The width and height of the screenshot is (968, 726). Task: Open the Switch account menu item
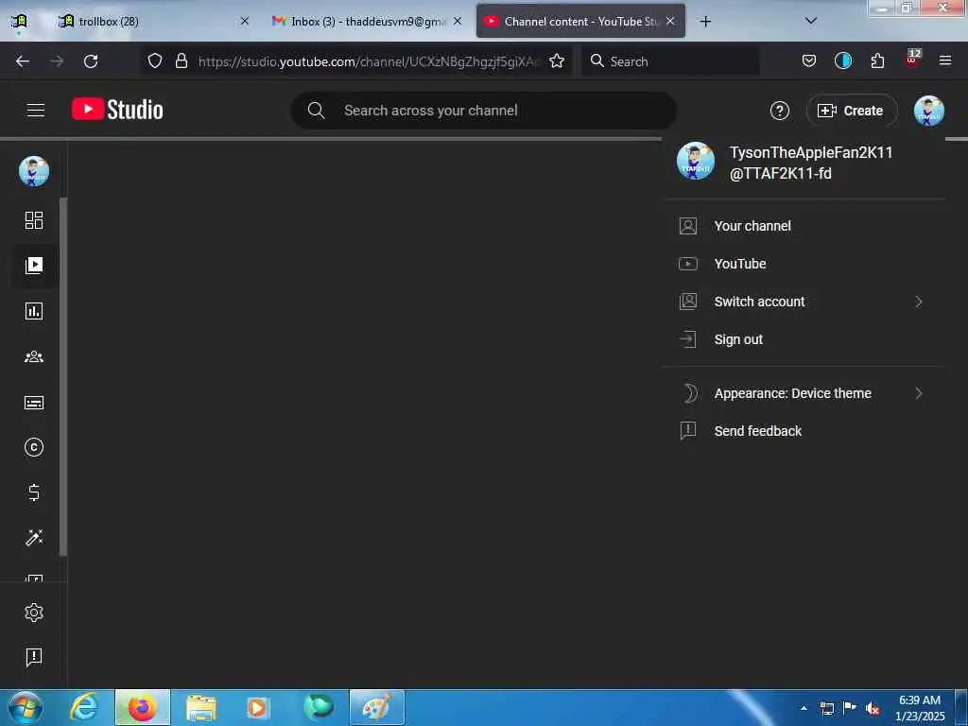(804, 302)
